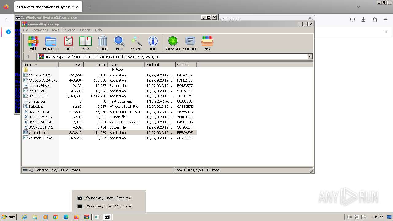This screenshot has height=221, width=393.
Task: Select UCOREVXD.VXD file
Action: pyautogui.click(x=110, y=122)
